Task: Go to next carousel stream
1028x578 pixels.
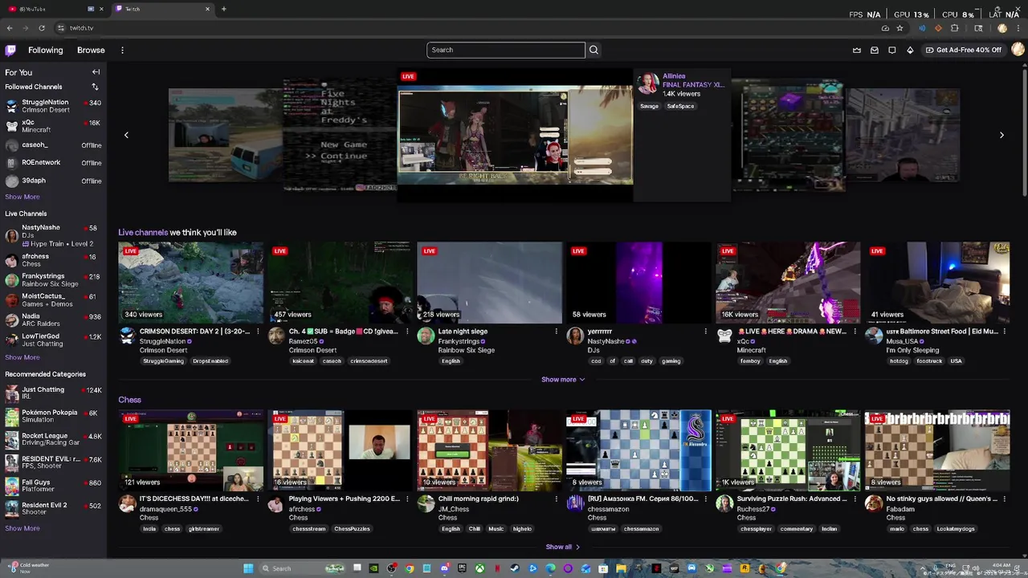Action: 1001,135
